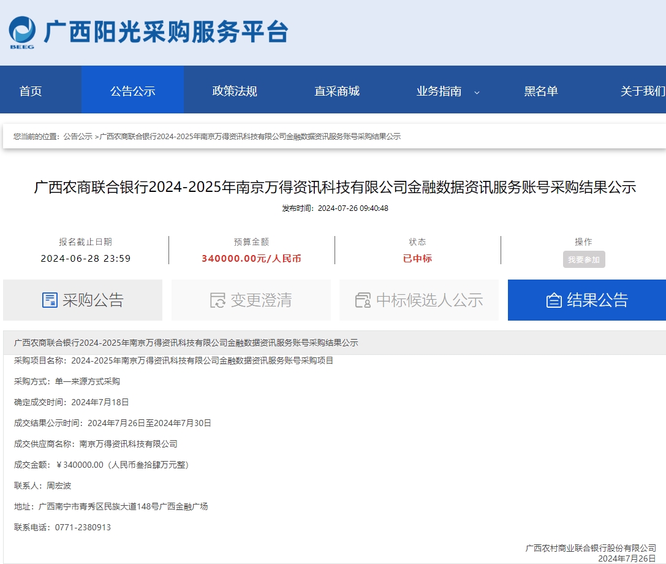Click the 成交结果公示时间 line
This screenshot has width=666, height=564.
[x=113, y=423]
